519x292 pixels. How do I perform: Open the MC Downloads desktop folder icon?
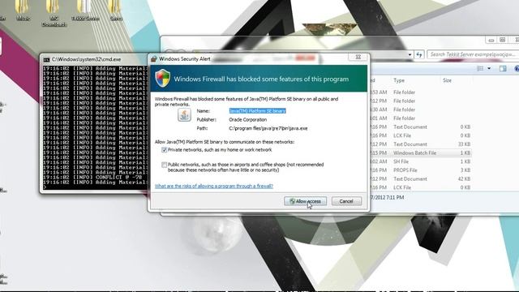[54, 13]
